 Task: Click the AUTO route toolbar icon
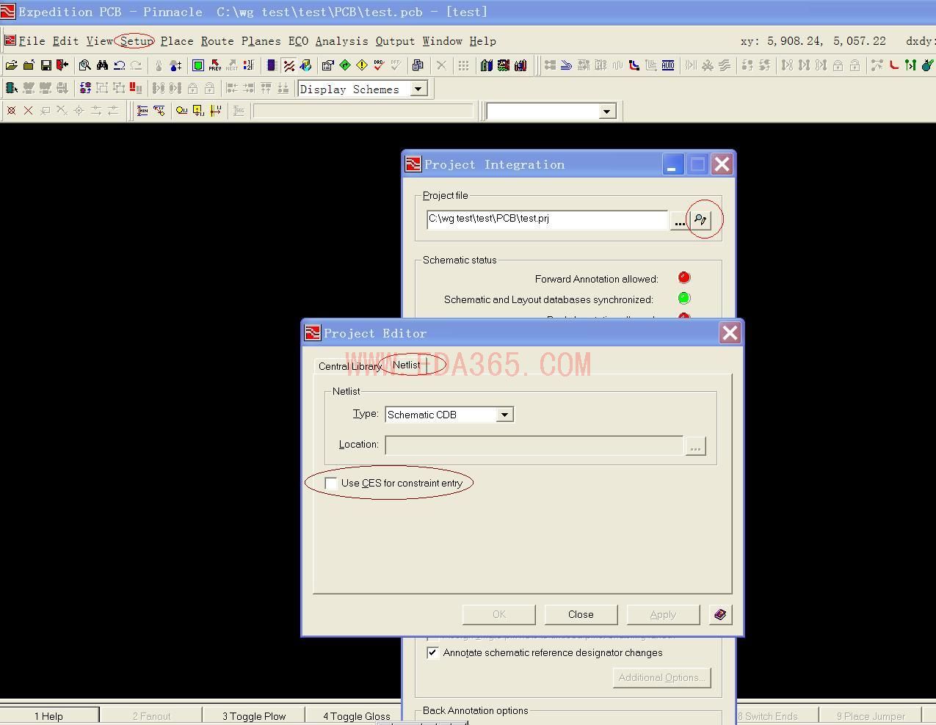(x=668, y=65)
